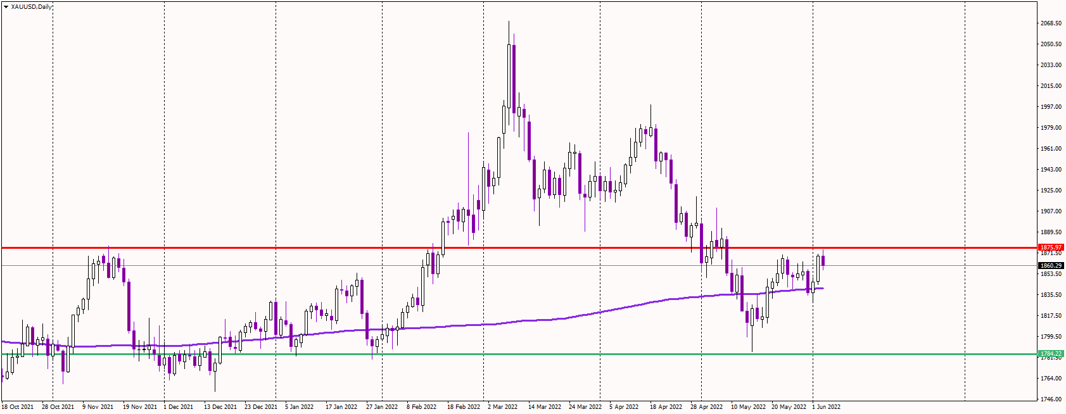Image resolution: width=1066 pixels, height=414 pixels.
Task: Click the 2033.00 price axis label
Action: (1051, 65)
